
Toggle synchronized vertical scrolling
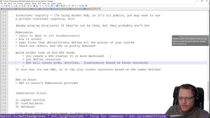[x=46, y=6]
